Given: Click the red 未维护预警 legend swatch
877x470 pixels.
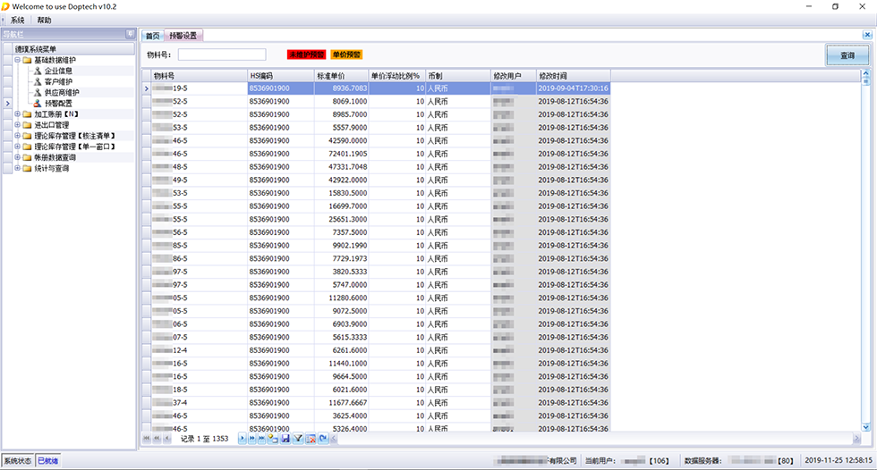Looking at the screenshot, I should point(305,55).
